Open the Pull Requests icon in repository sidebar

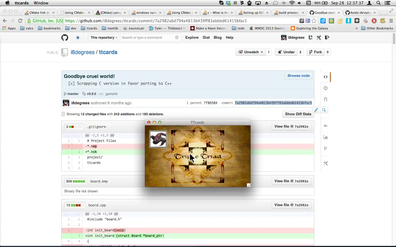326,99
